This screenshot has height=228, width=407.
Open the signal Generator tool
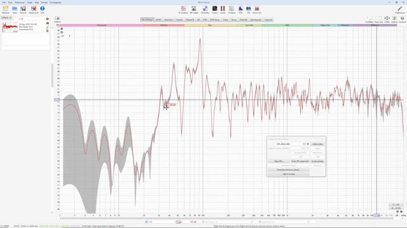tap(205, 9)
